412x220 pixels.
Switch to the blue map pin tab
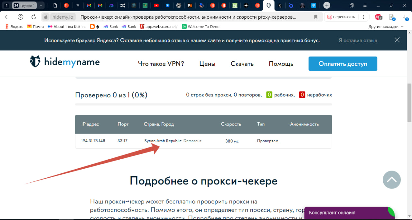(314, 5)
